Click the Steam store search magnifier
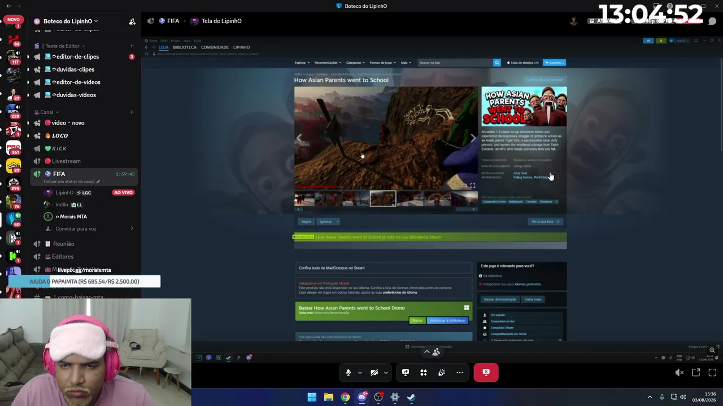Screen dimensions: 723x406 point(497,63)
